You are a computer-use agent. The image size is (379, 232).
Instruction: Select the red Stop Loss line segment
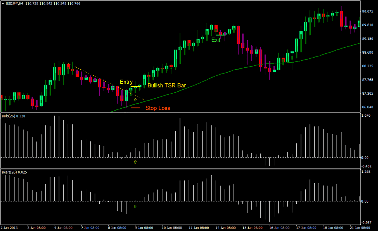click(136, 108)
